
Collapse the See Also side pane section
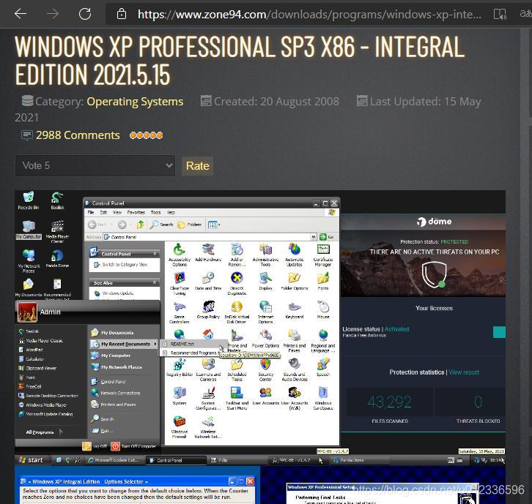pos(155,282)
